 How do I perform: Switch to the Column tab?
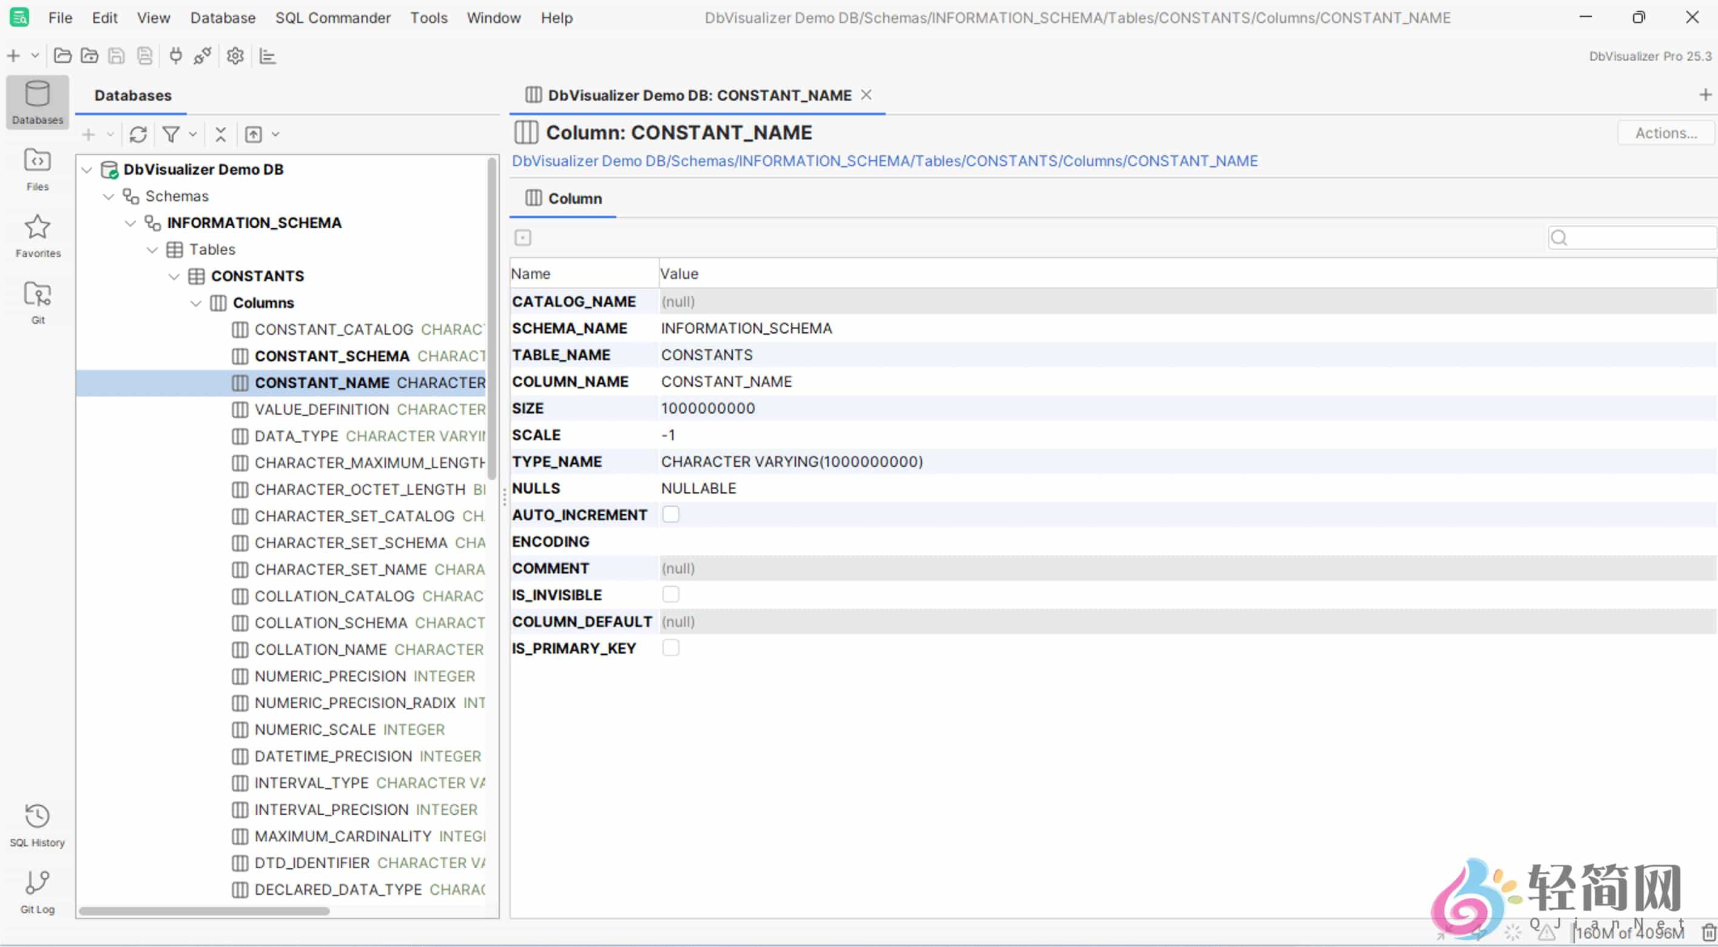[x=562, y=198]
